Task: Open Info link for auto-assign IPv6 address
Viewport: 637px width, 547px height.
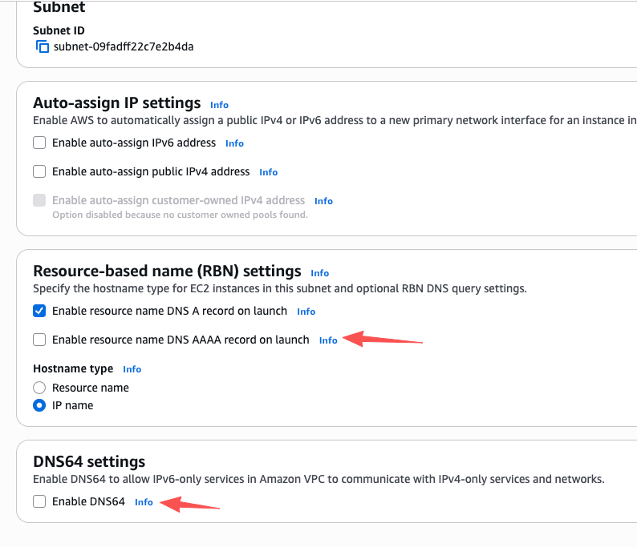Action: click(x=234, y=143)
